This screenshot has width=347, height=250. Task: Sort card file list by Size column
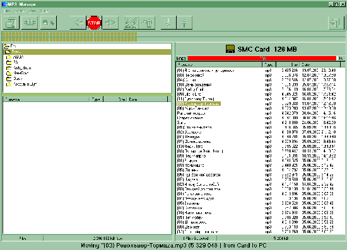[288, 64]
